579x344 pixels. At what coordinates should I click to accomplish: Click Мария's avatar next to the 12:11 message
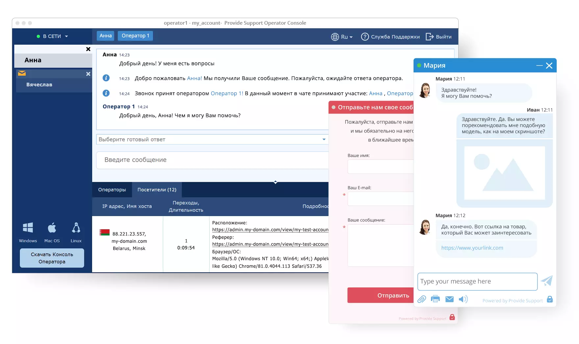[x=425, y=90]
